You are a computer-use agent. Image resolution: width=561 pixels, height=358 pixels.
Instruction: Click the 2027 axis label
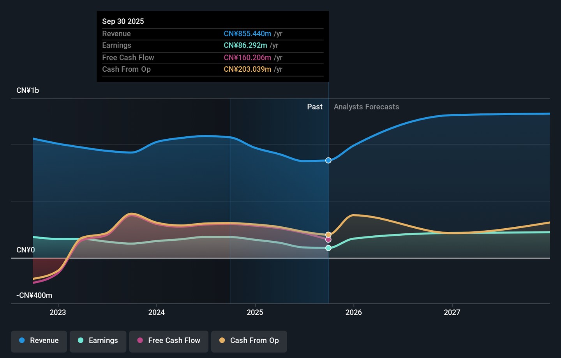(452, 312)
